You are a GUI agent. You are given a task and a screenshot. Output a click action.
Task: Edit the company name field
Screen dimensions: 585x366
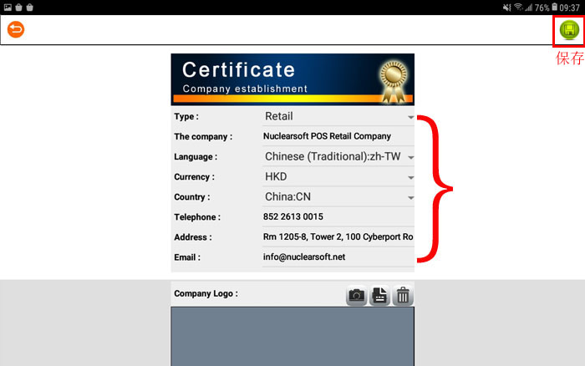[338, 136]
